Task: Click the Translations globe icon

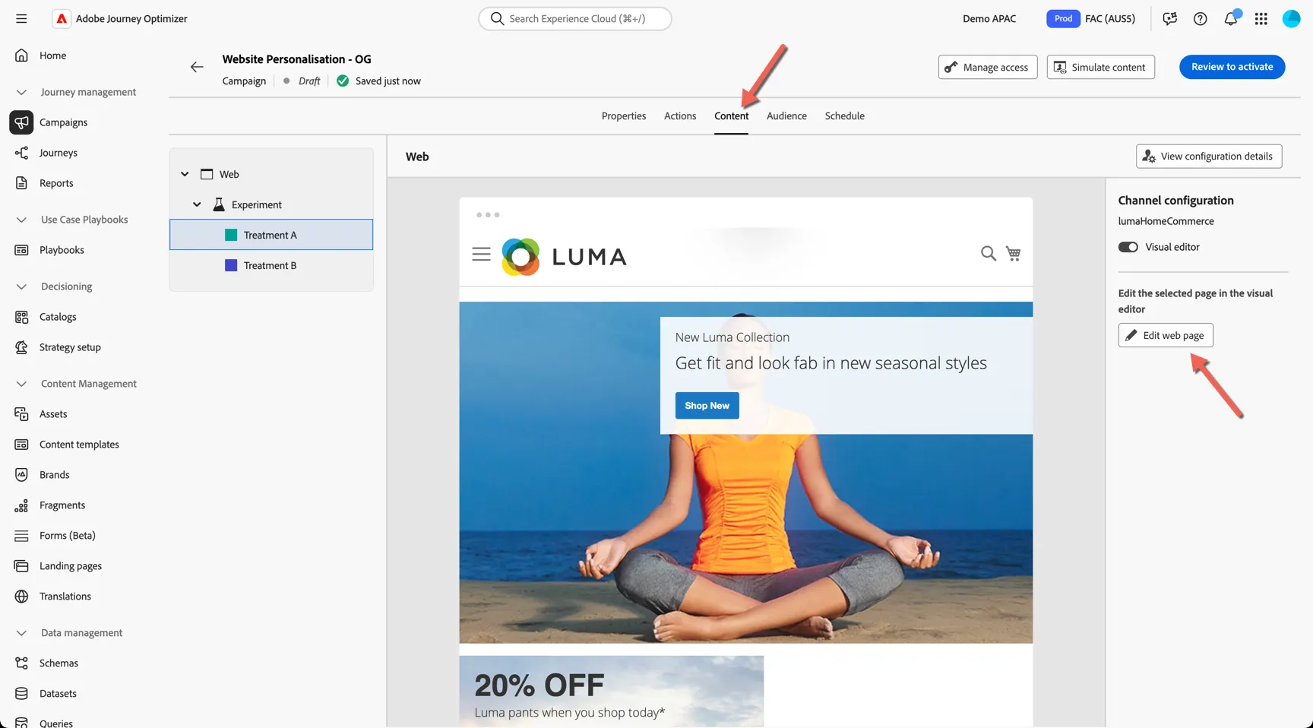Action: click(x=21, y=597)
